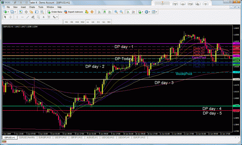Screen dimensions: 242x145
Task: Switch to the USDJPY,M15 chart tab
Action: (x=61, y=137)
